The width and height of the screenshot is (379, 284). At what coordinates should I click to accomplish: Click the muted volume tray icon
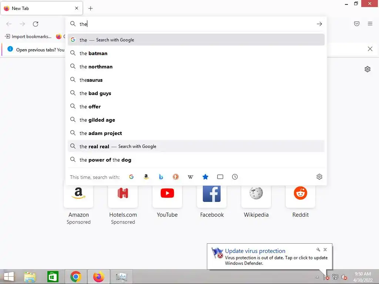coord(344,277)
